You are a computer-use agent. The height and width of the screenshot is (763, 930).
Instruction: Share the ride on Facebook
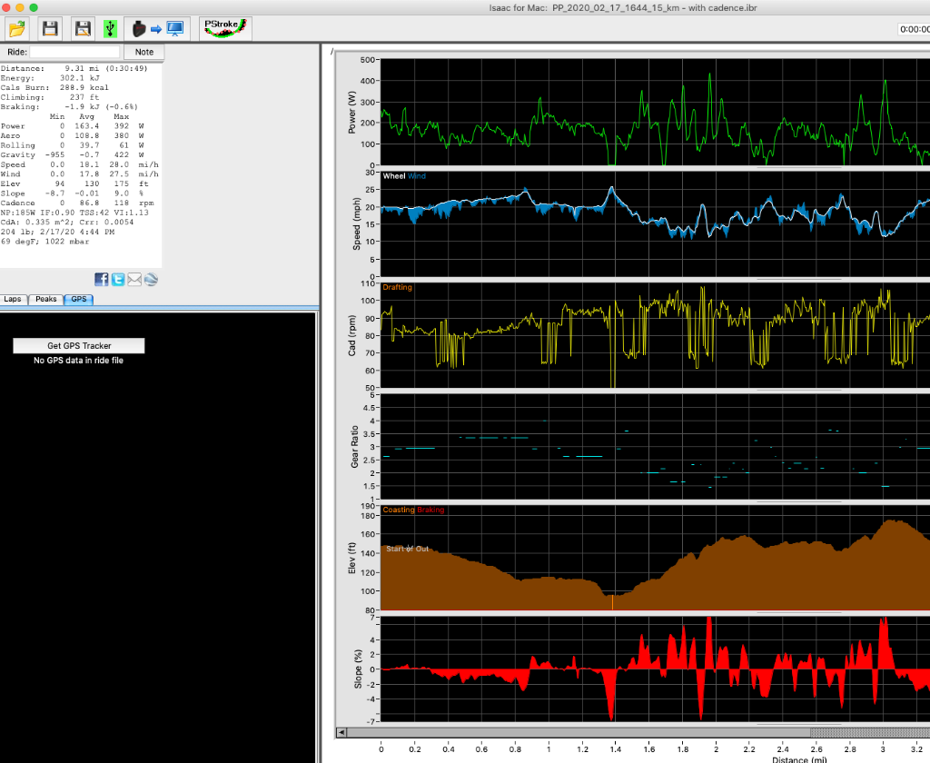tap(101, 279)
